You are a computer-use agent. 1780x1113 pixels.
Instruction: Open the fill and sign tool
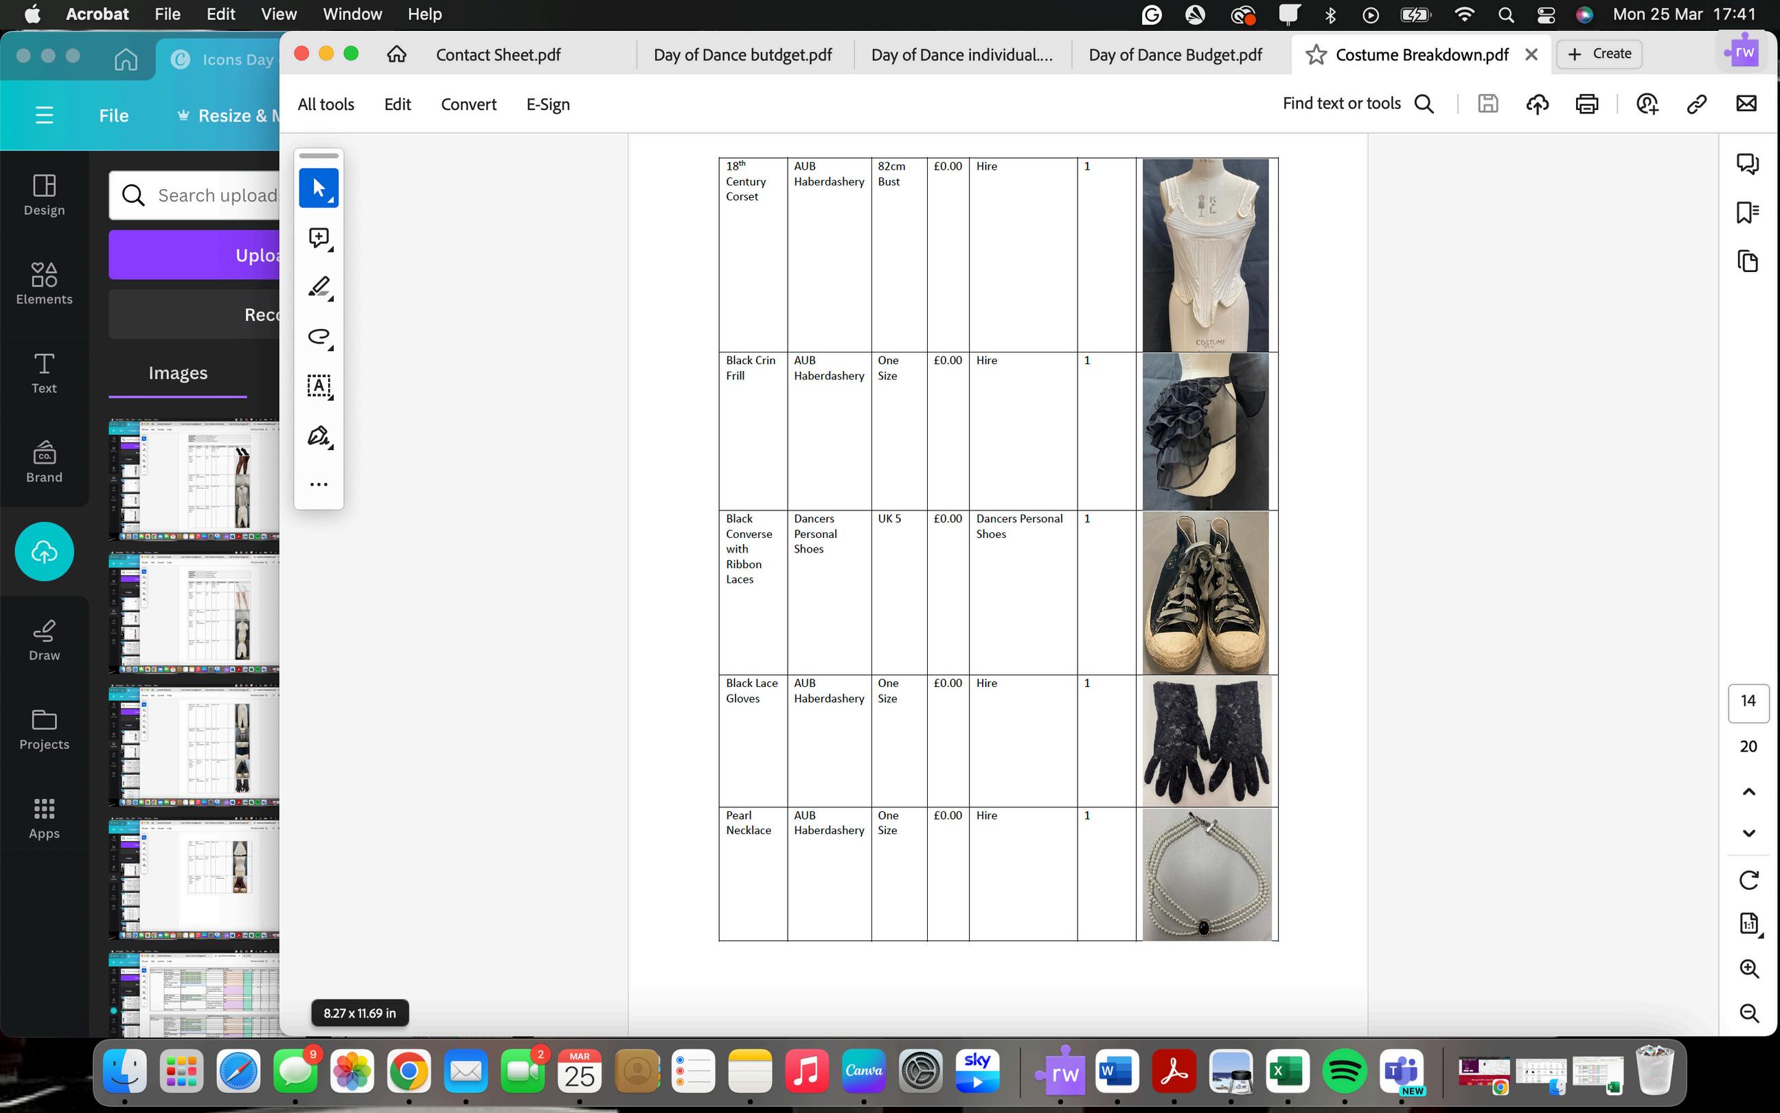coord(319,436)
